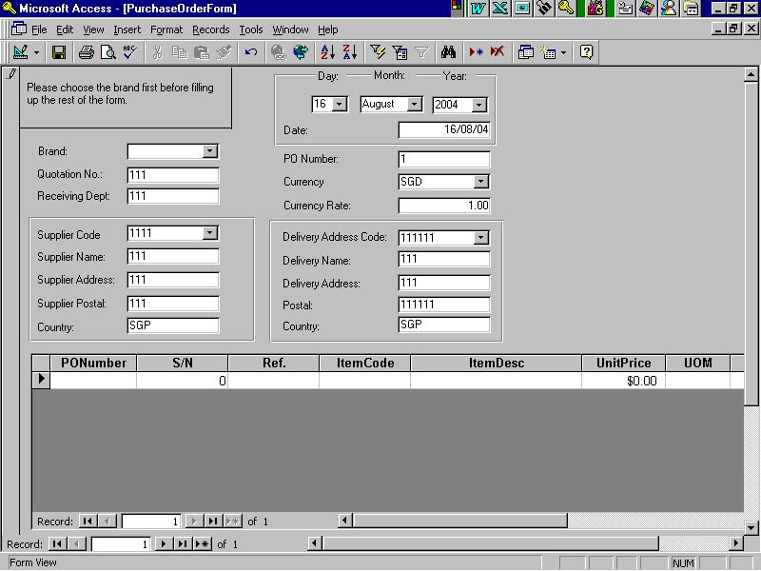
Task: Sort records ascending with A-Z icon
Action: pyautogui.click(x=327, y=52)
